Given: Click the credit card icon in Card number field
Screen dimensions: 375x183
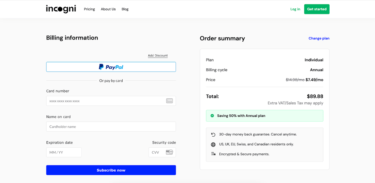Looking at the screenshot, I should click(169, 101).
